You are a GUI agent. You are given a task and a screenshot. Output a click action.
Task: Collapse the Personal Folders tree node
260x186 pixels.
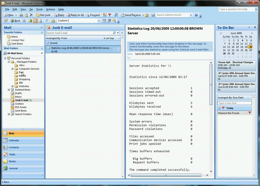[5, 58]
